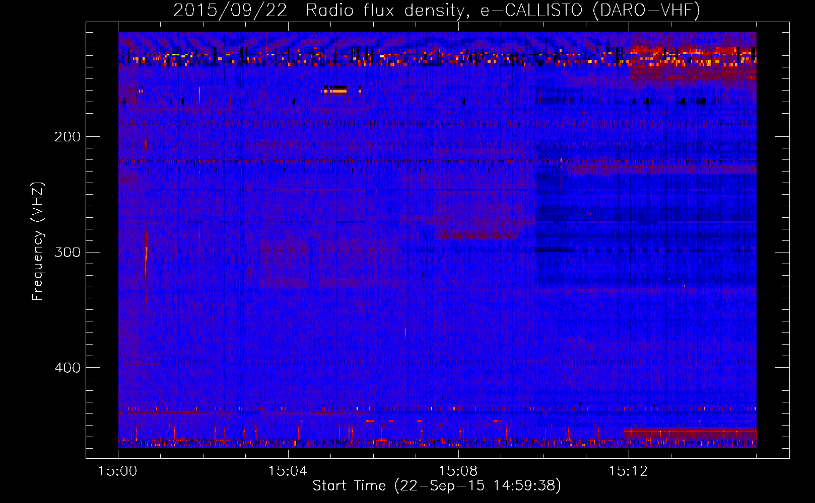
Task: Click the 15:12 time tick label
Action: [x=628, y=471]
